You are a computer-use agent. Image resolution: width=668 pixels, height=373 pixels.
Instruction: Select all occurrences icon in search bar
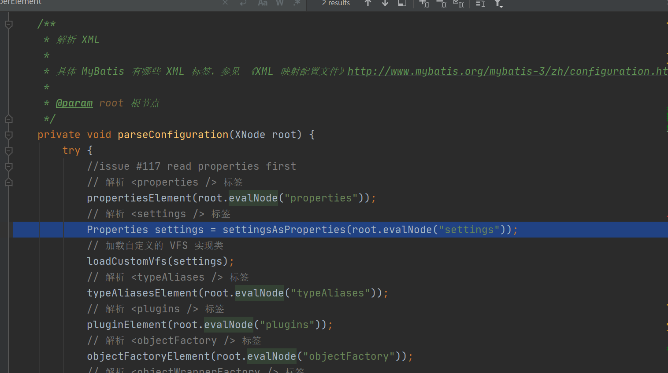(x=458, y=4)
